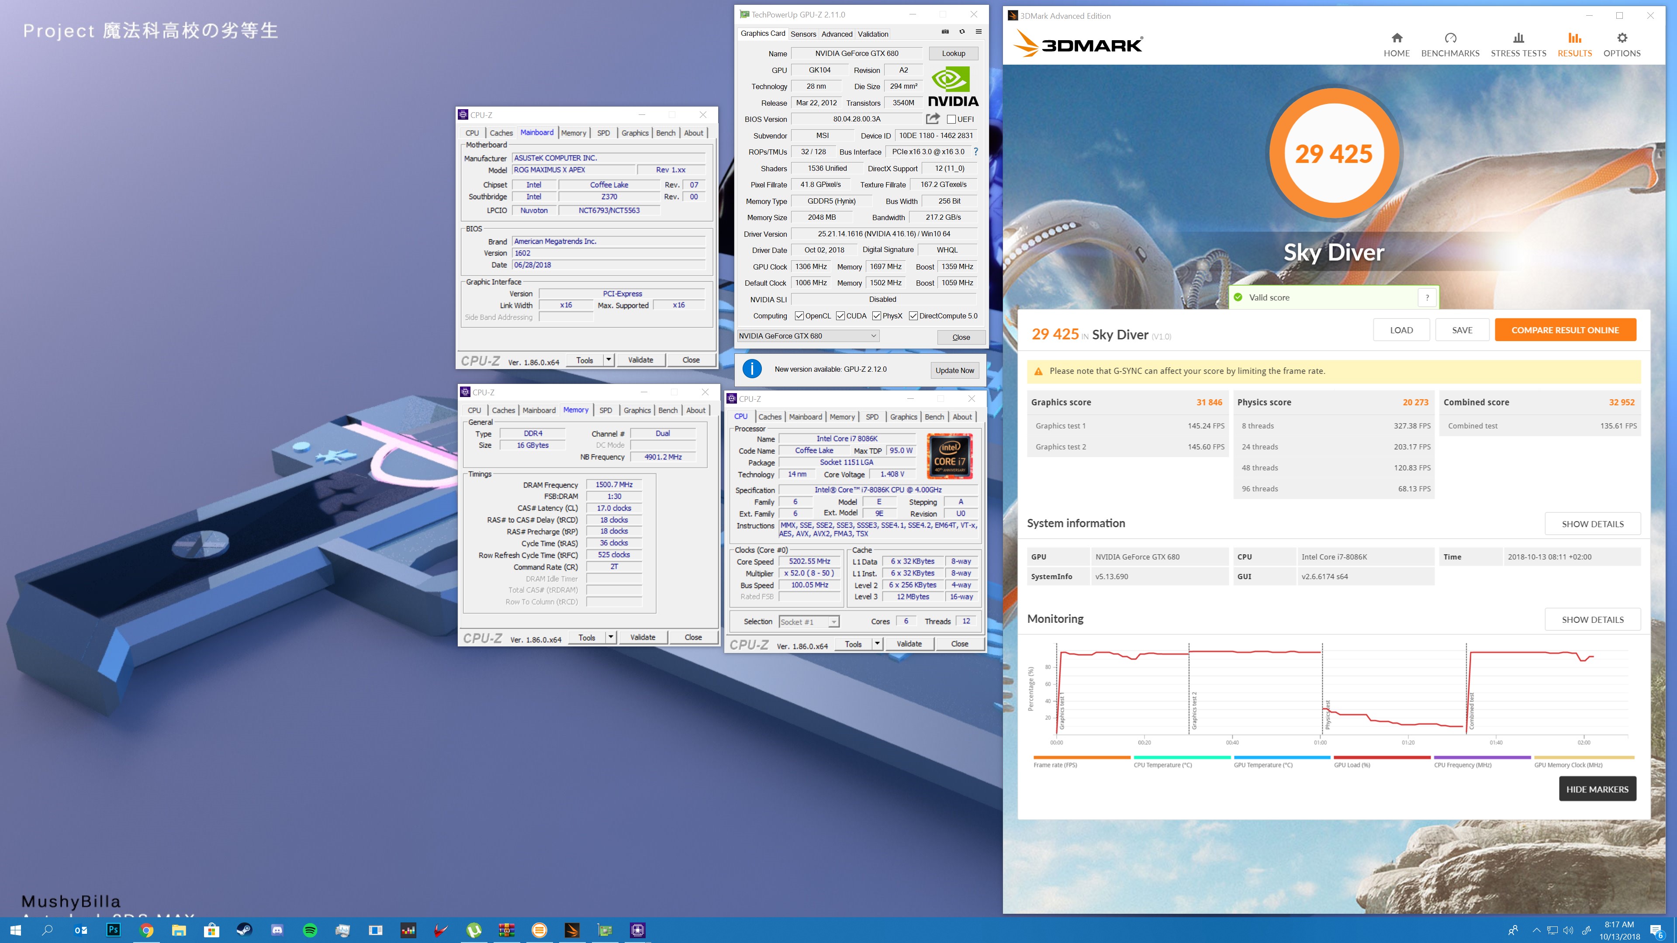Viewport: 1677px width, 943px height.
Task: Click COMPARE RESULT ONLINE button
Action: click(1565, 330)
